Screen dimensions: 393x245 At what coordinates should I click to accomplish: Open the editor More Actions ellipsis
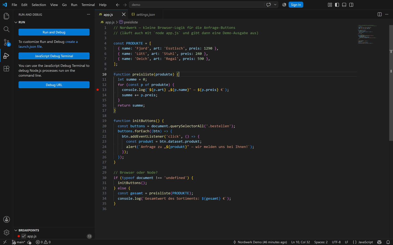click(387, 14)
